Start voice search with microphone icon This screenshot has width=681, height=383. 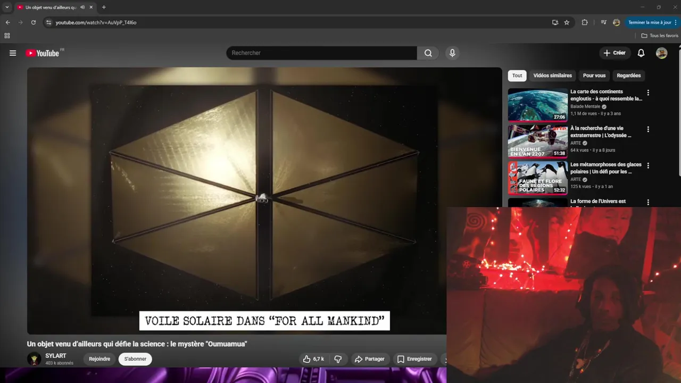click(x=452, y=53)
